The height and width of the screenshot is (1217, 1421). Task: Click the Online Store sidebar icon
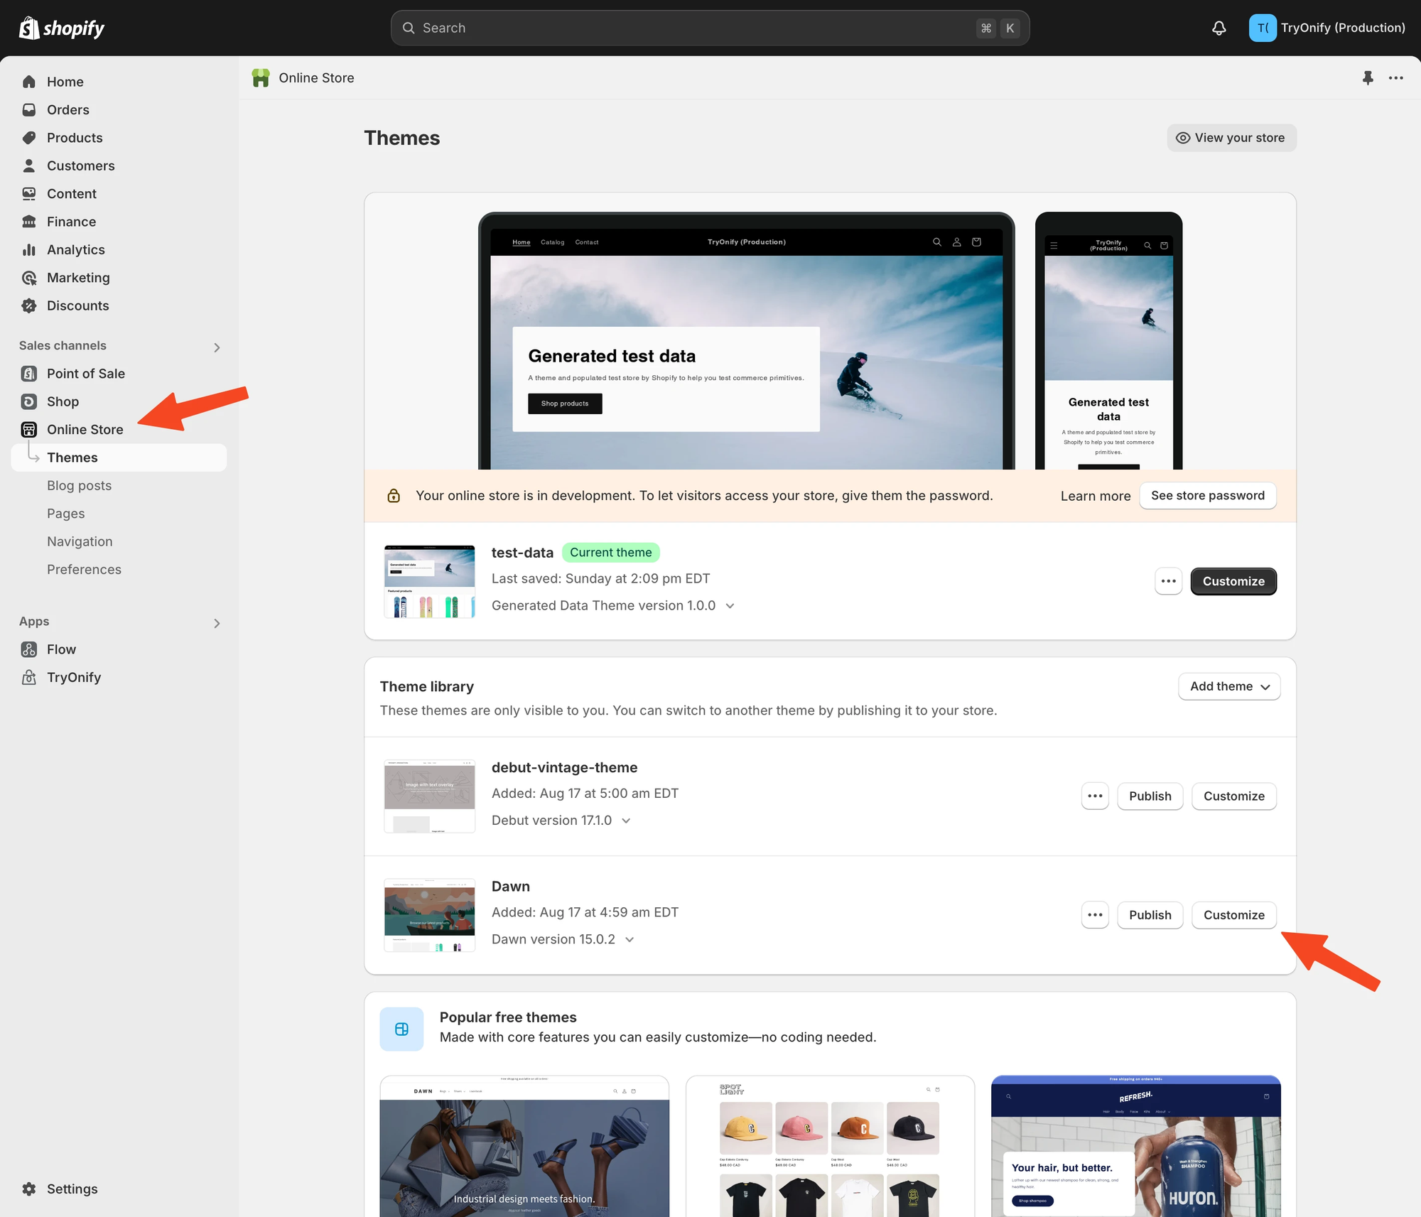[x=29, y=430]
